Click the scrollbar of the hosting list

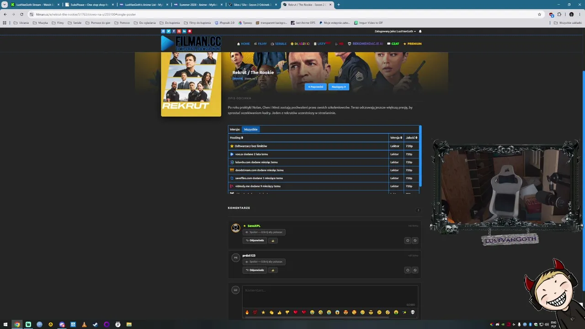click(x=420, y=156)
